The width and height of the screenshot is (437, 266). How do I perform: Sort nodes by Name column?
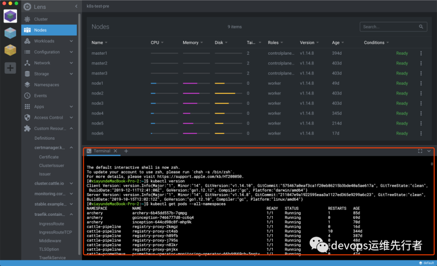click(99, 43)
